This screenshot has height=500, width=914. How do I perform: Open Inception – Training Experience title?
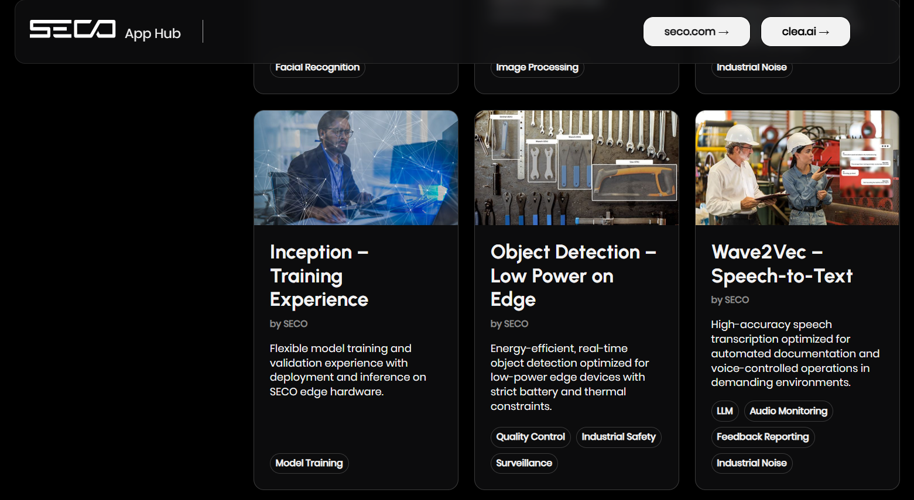[x=319, y=275]
